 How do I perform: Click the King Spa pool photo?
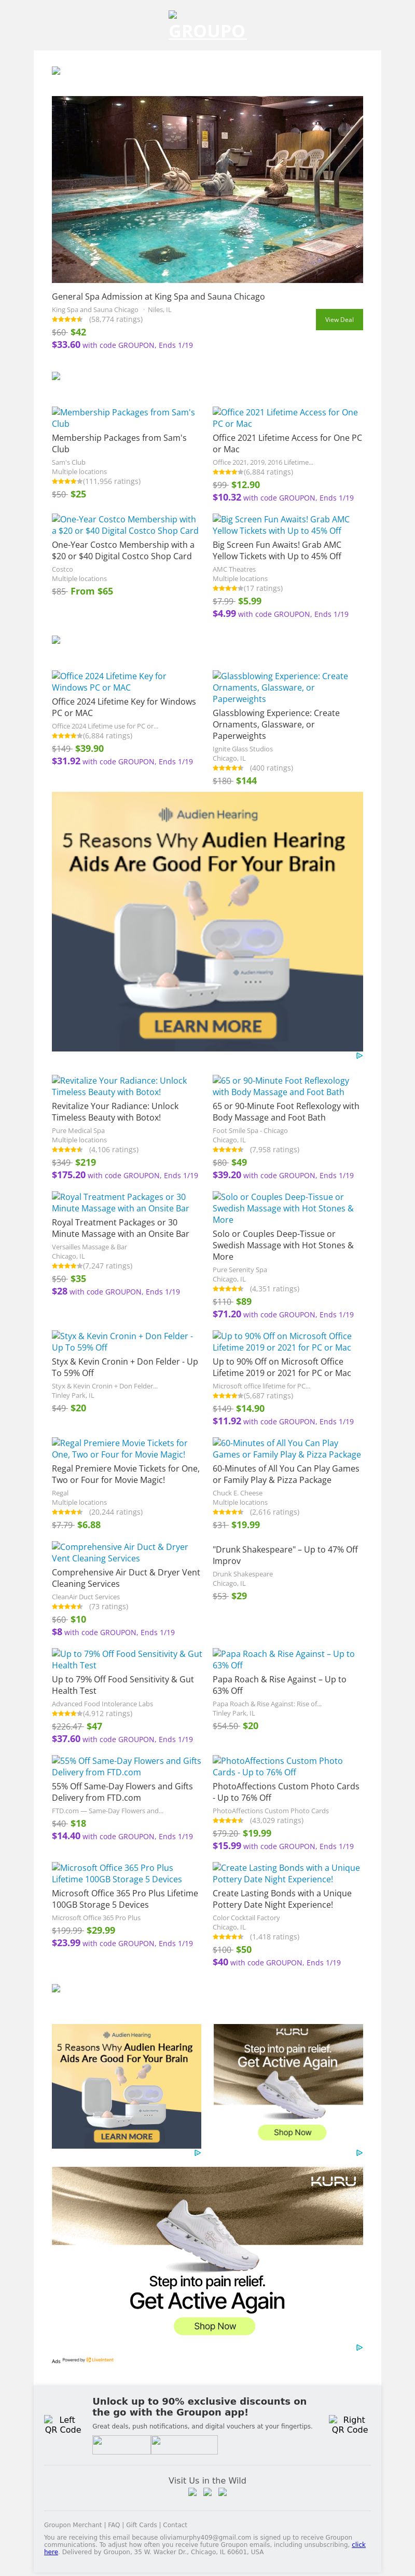coord(207,189)
